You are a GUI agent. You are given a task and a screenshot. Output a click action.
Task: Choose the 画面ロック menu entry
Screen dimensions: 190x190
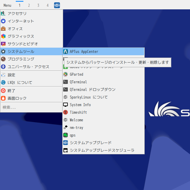(31, 98)
